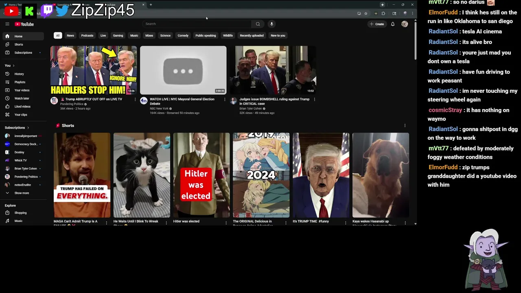Select the All filter chip
Viewport: 521px width, 293px height.
[x=57, y=35]
